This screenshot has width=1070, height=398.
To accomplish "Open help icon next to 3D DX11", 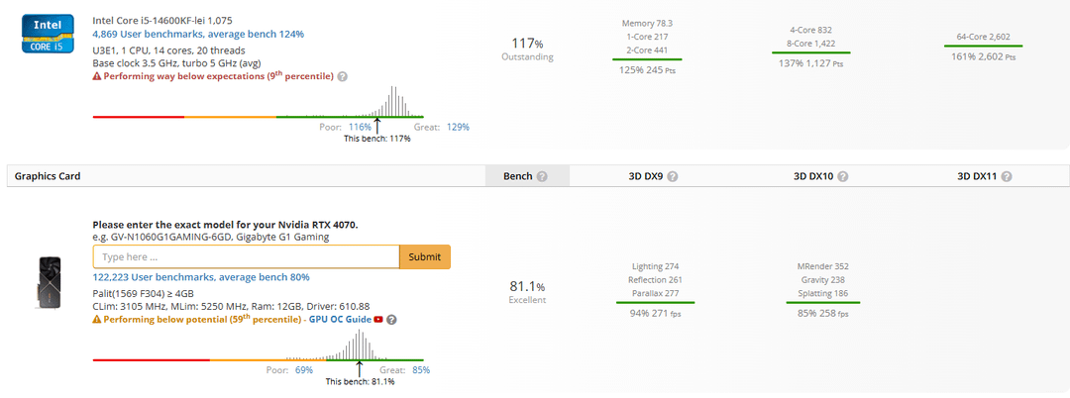I will (x=1007, y=176).
